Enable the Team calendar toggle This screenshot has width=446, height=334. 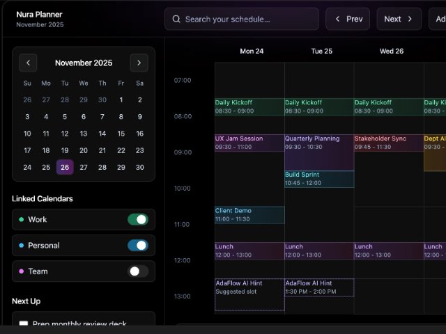pyautogui.click(x=137, y=271)
